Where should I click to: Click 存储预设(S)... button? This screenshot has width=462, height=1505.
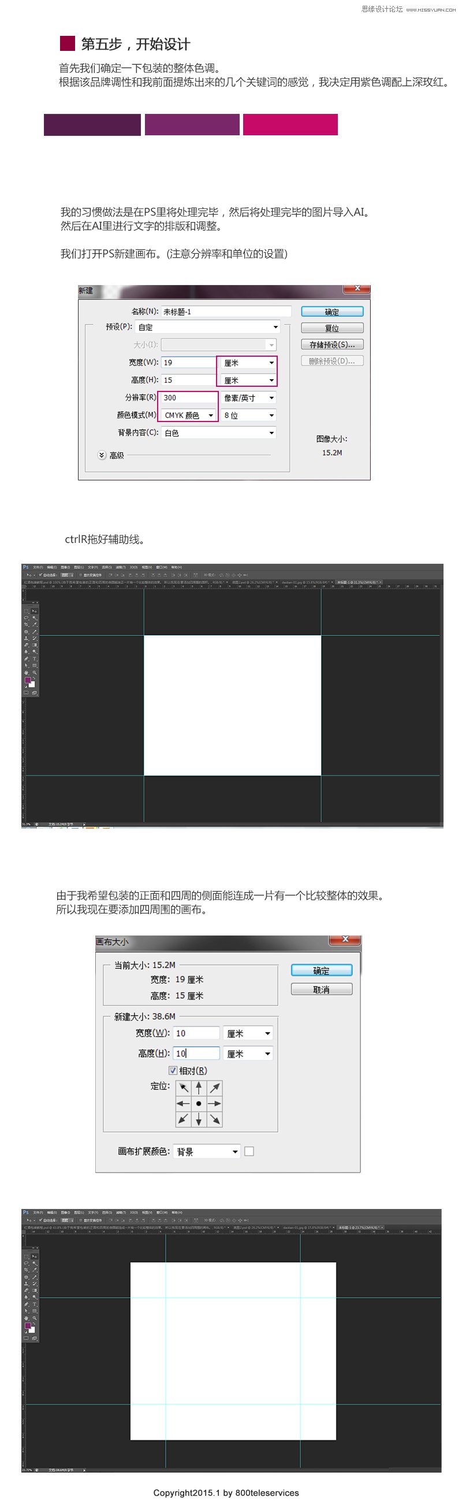point(332,344)
